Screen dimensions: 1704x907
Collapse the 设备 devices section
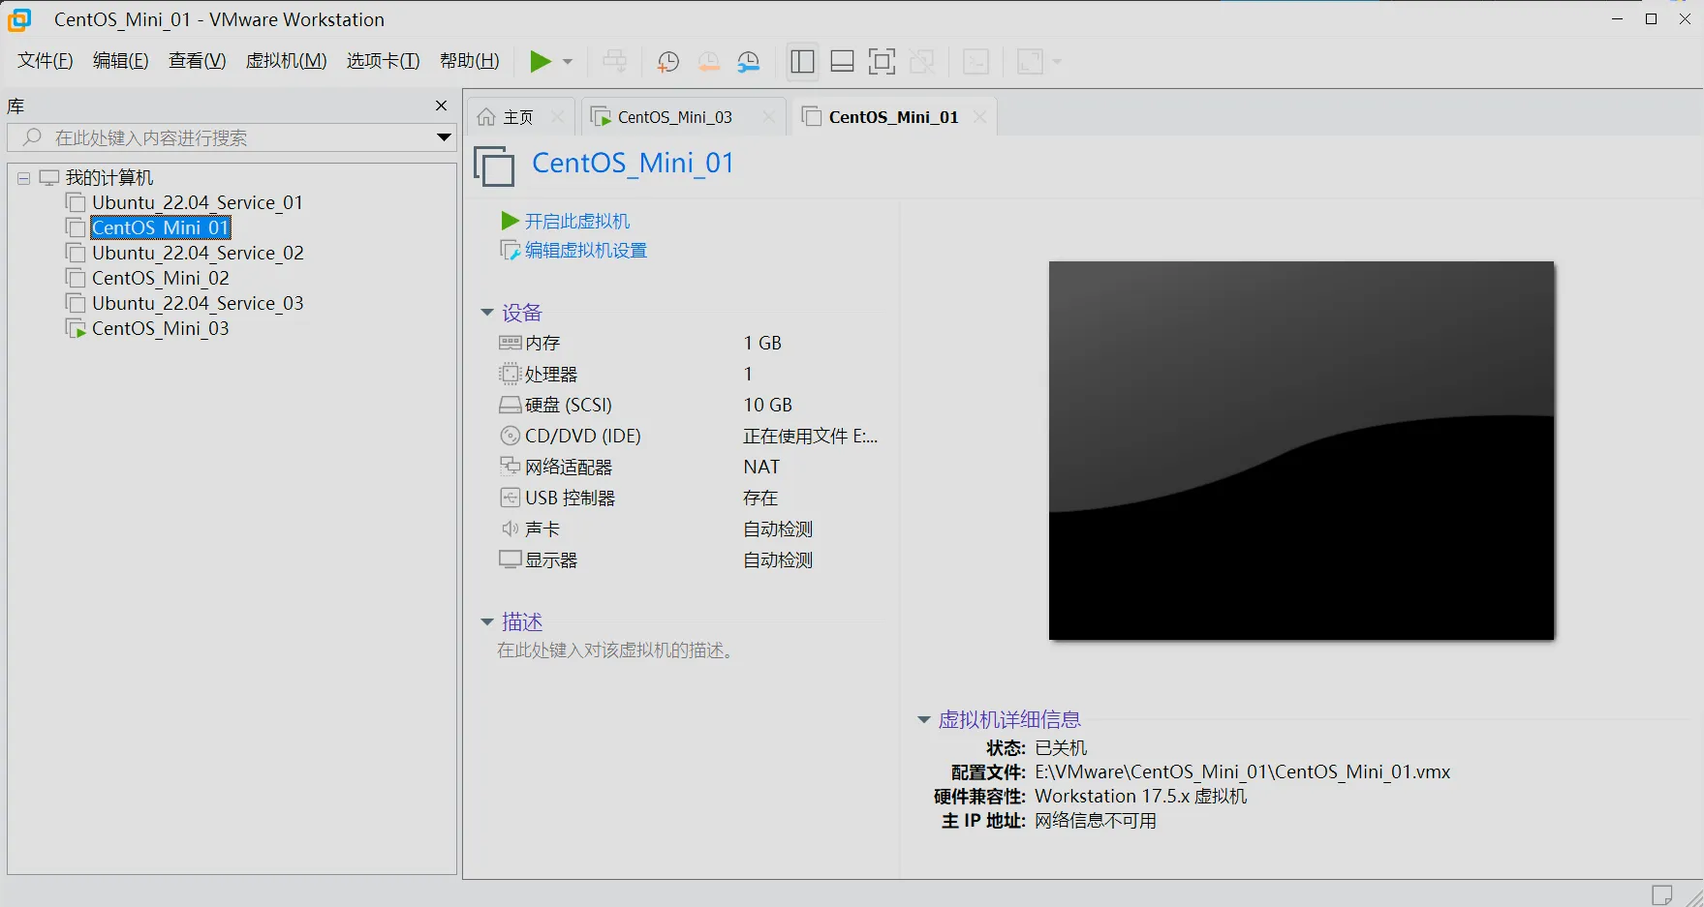click(487, 312)
